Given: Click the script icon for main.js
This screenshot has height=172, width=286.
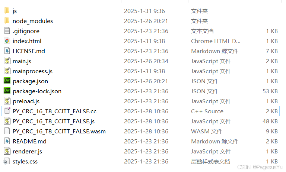Looking at the screenshot, I should 7,61.
